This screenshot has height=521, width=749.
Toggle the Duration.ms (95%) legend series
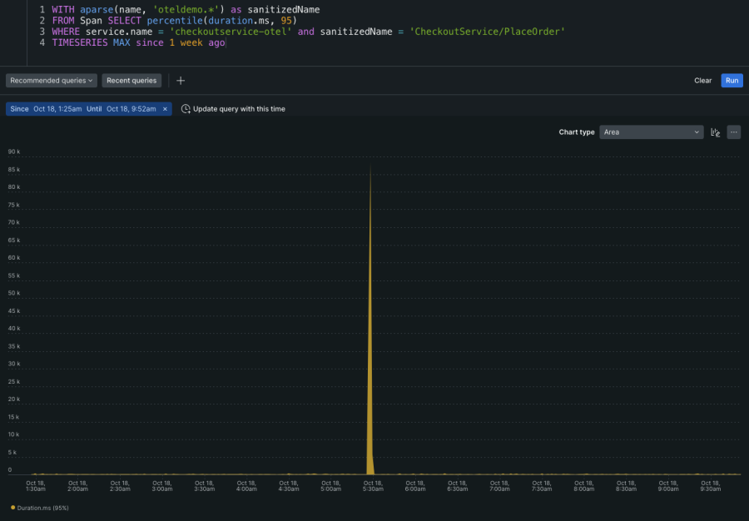[41, 507]
